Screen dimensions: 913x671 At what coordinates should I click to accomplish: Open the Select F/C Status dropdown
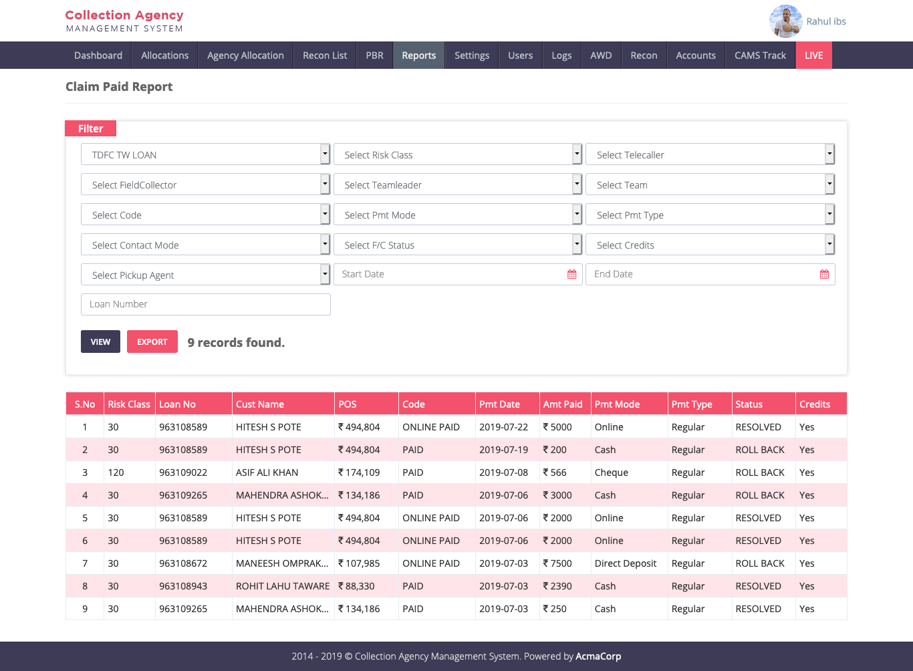tap(458, 245)
